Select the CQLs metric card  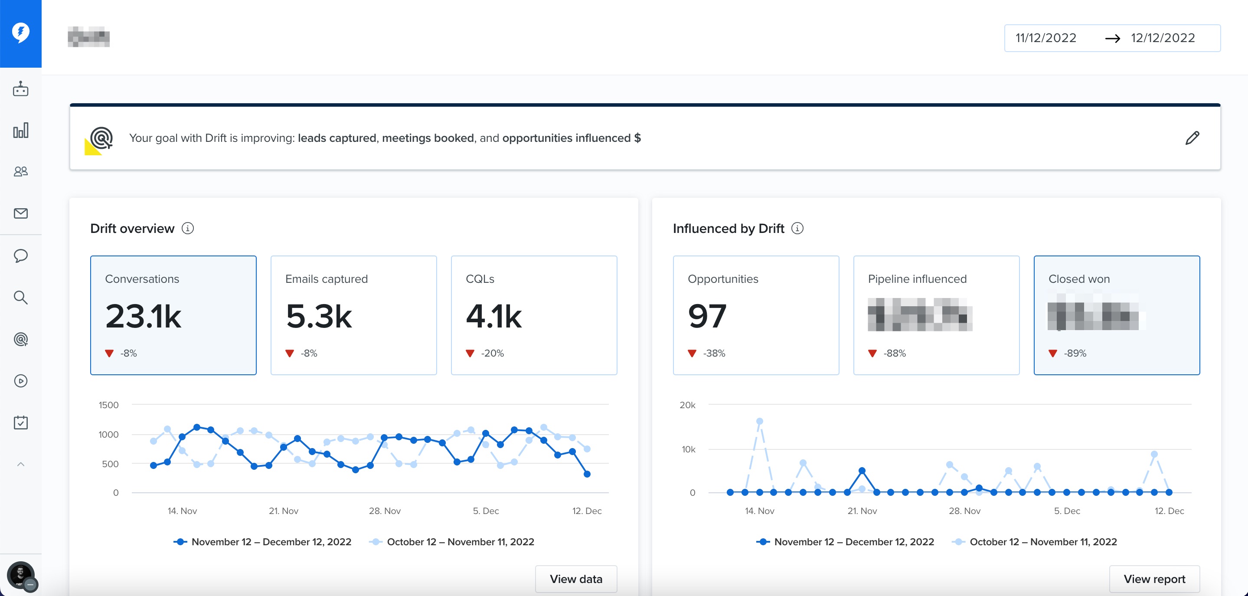[534, 315]
